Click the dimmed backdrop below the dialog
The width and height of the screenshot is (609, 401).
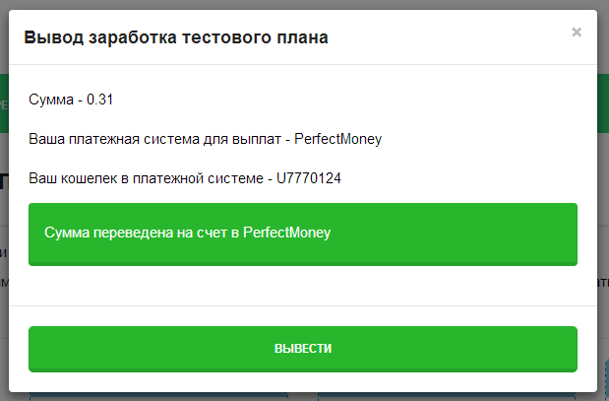coord(305,395)
